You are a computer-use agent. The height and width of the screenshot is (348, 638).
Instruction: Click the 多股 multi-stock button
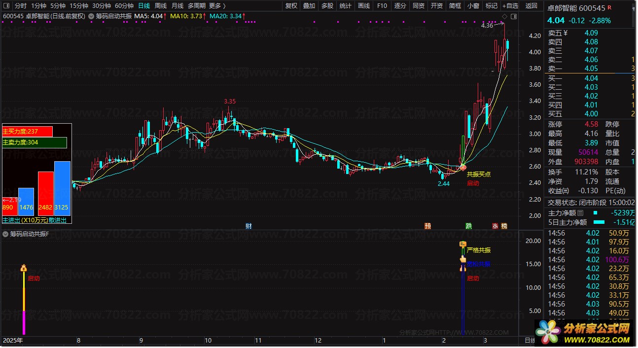pyautogui.click(x=327, y=6)
